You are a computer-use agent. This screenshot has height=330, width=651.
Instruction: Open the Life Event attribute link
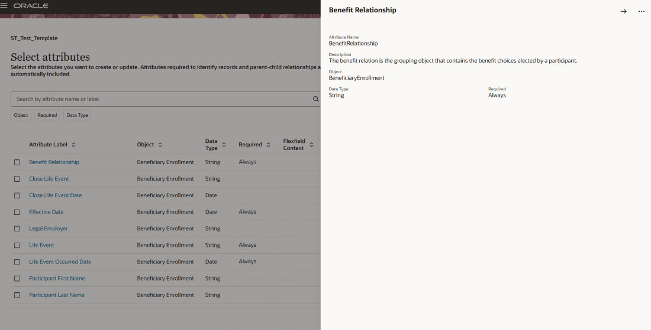point(41,245)
